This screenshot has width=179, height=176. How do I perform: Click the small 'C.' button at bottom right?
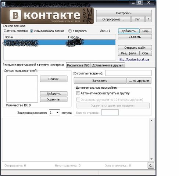[x=151, y=165]
